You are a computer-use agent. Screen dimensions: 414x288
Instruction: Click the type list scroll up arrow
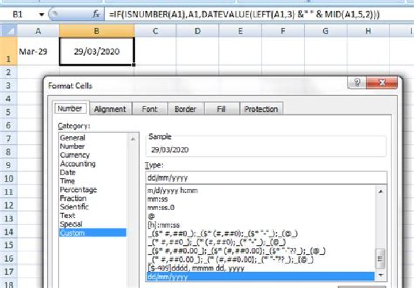(381, 191)
